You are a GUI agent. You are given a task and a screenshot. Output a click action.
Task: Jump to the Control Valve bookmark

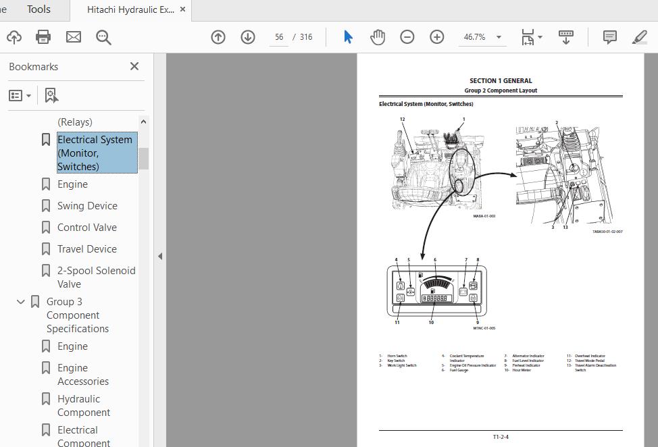tap(87, 228)
